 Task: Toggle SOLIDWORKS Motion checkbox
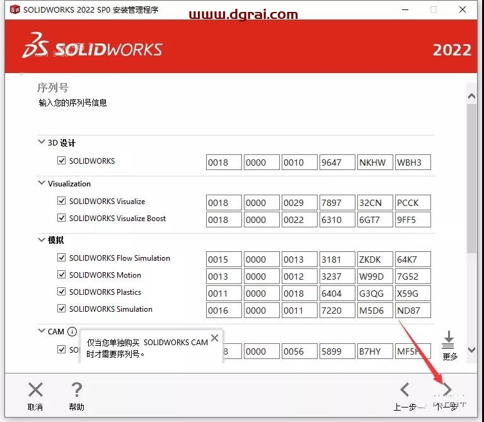pyautogui.click(x=61, y=275)
